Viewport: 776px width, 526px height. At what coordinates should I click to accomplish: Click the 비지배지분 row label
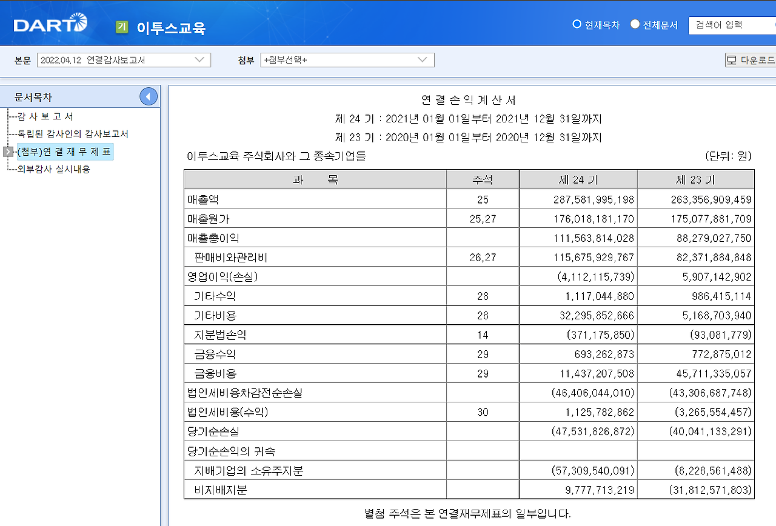[220, 490]
